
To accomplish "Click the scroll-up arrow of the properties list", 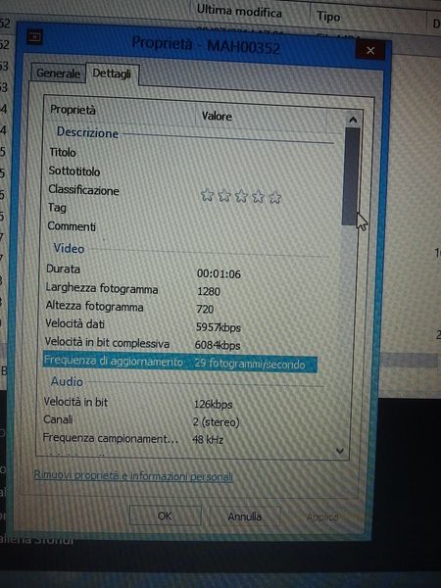I will point(353,120).
